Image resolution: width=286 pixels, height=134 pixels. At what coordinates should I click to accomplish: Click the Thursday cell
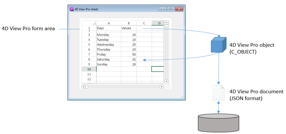[x=109, y=49]
